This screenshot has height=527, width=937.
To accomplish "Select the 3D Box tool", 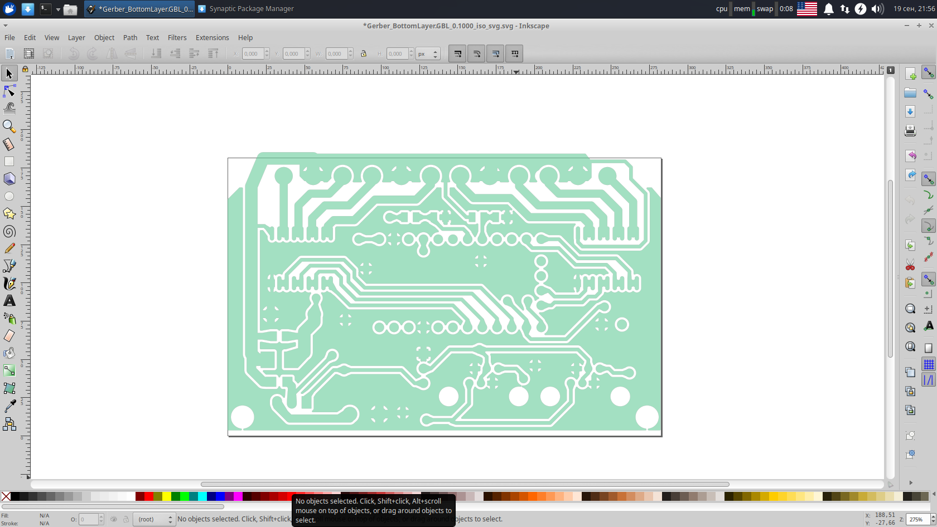I will point(9,179).
